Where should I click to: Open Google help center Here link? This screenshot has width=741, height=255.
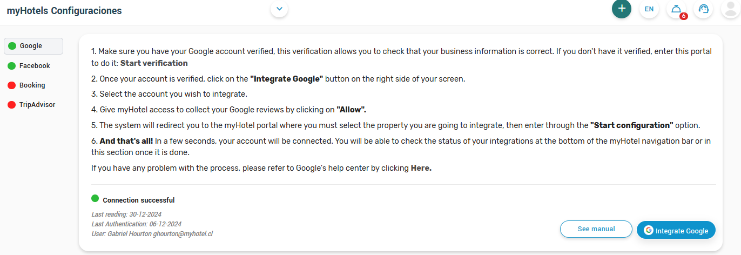tap(421, 168)
